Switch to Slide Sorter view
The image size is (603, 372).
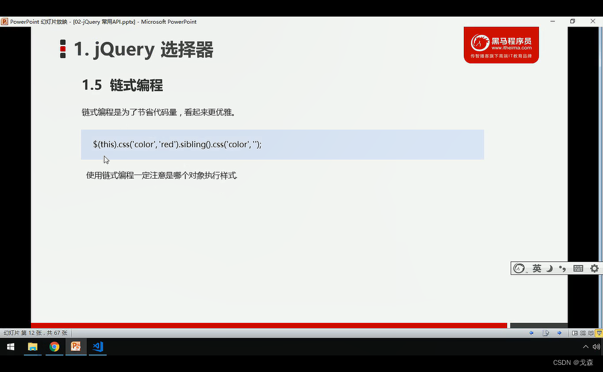click(583, 333)
